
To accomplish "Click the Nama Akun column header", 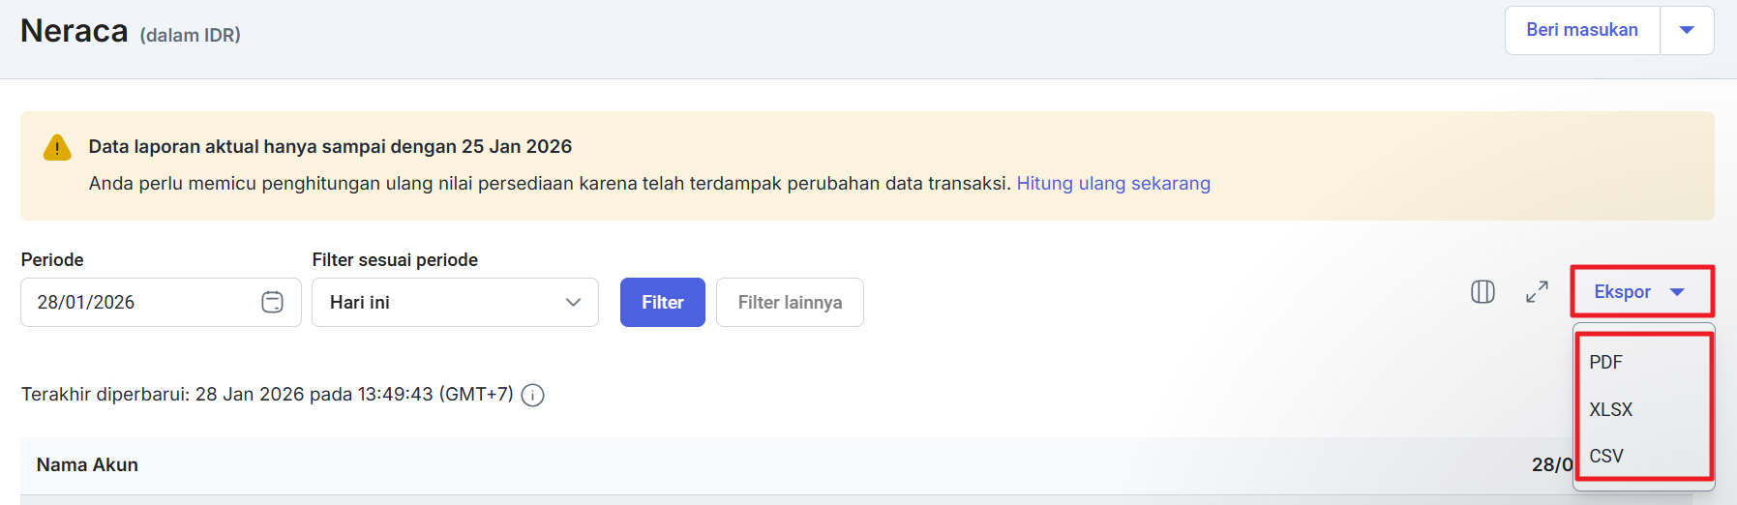I will [x=87, y=465].
